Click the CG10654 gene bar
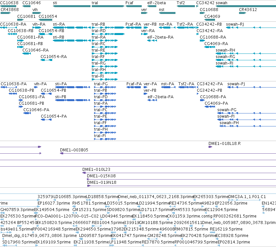The height and width of the screenshot is (247, 276). pyautogui.click(x=45, y=20)
